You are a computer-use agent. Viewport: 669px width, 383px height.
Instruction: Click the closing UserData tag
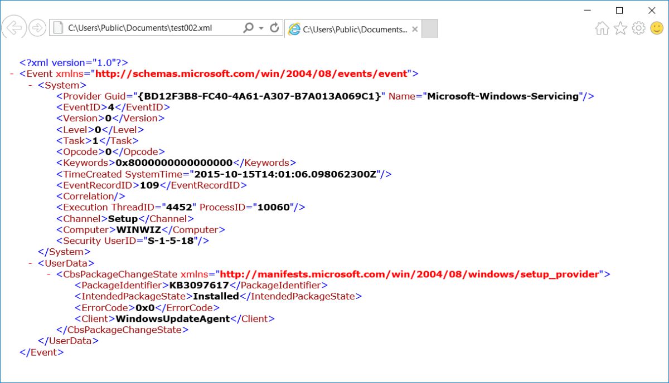pos(69,341)
